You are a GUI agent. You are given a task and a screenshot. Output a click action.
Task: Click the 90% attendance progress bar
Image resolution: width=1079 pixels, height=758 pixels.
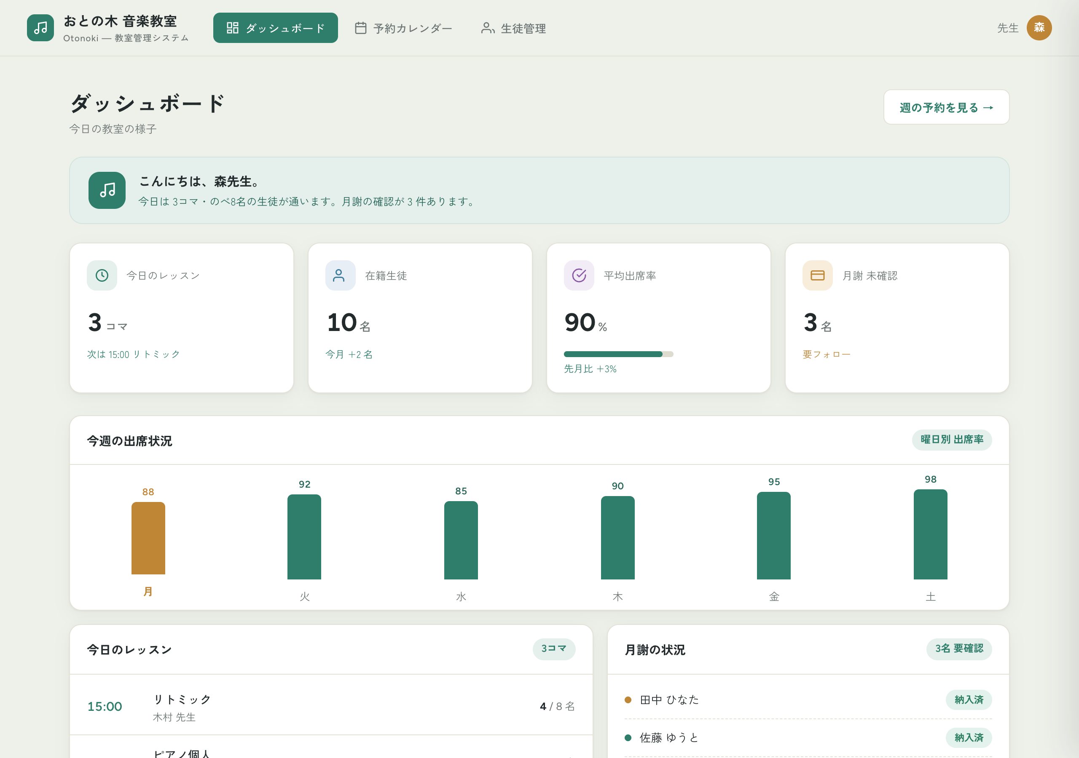tap(618, 354)
